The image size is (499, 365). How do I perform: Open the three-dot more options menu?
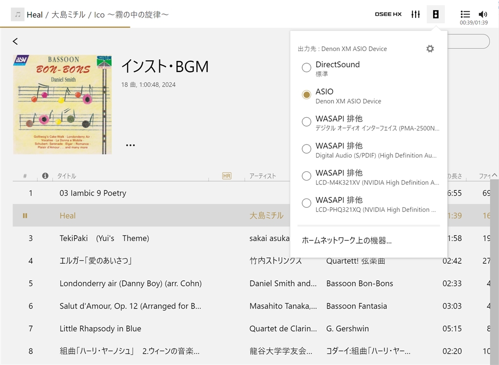131,146
